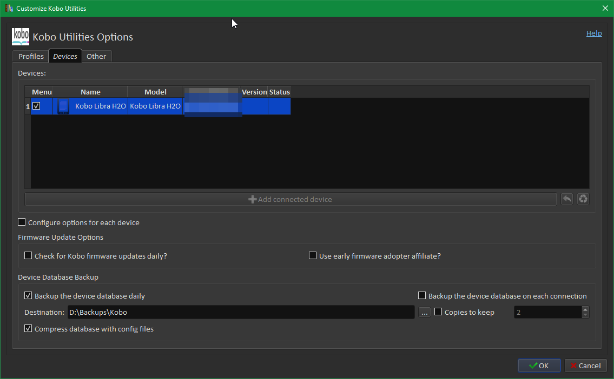Sort by the Model column header
The width and height of the screenshot is (614, 379).
click(155, 92)
